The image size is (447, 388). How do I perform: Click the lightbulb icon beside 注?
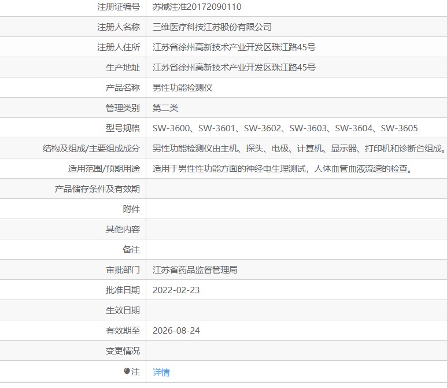click(x=127, y=371)
